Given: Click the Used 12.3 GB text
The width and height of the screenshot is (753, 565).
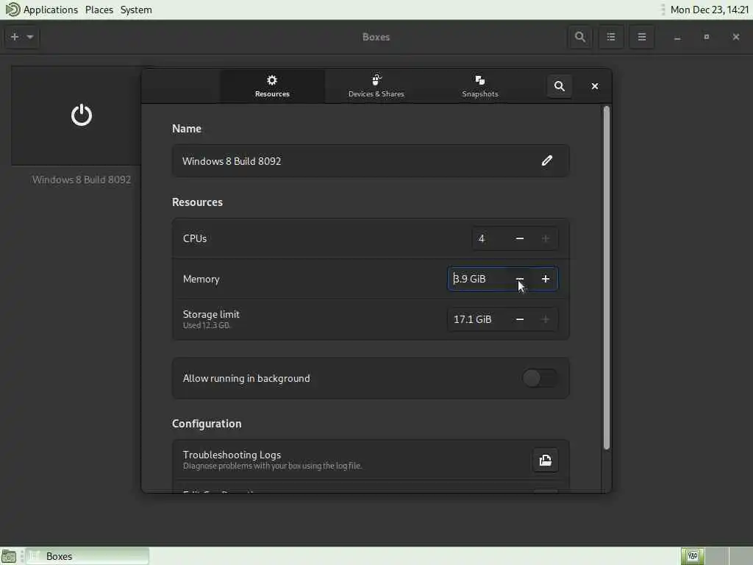Looking at the screenshot, I should [207, 326].
